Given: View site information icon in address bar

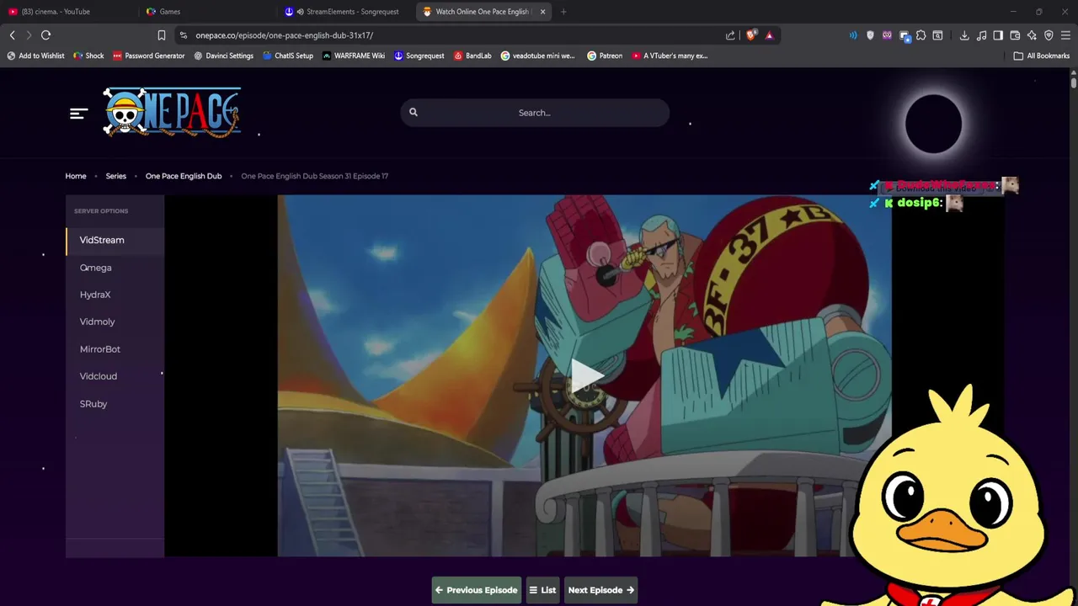Looking at the screenshot, I should click(x=184, y=35).
